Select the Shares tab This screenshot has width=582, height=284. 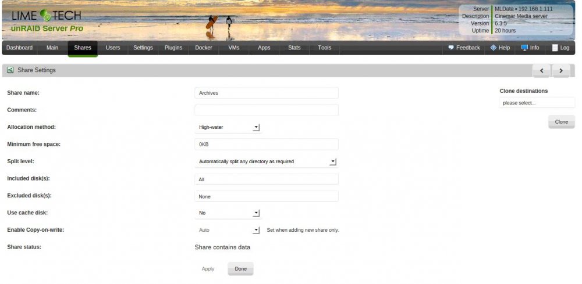pyautogui.click(x=83, y=48)
